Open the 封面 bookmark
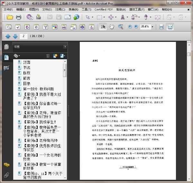193x183 pixels. [27, 62]
